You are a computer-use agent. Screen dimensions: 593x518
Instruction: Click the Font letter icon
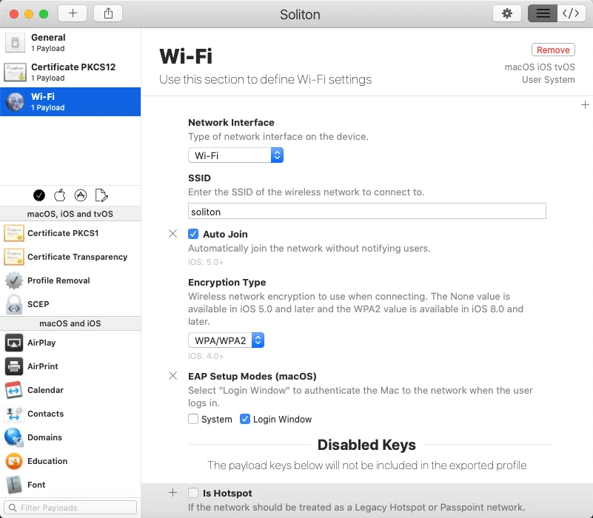click(x=14, y=485)
